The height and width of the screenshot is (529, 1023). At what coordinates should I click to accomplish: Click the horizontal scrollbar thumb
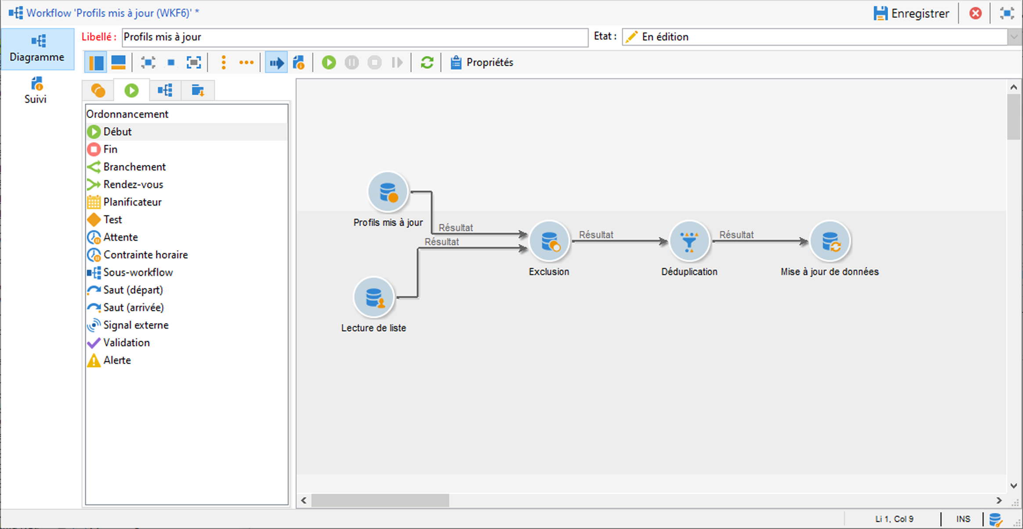[x=380, y=500]
